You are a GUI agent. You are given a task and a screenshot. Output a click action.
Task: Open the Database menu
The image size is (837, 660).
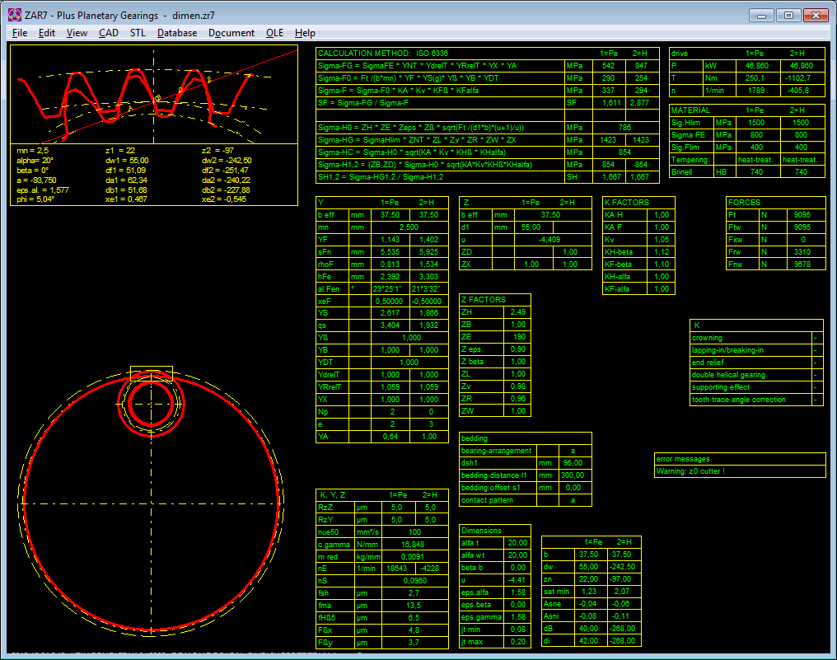[x=176, y=33]
